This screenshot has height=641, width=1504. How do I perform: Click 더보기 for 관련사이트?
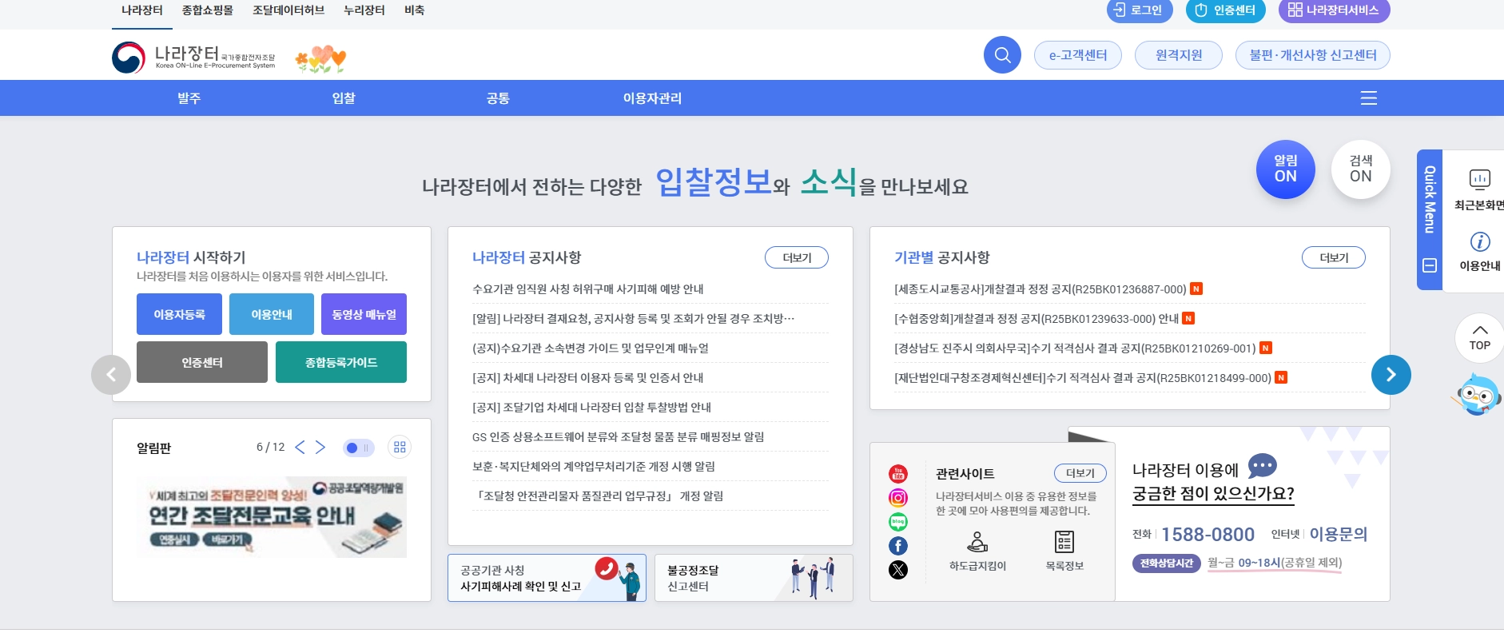point(1080,473)
